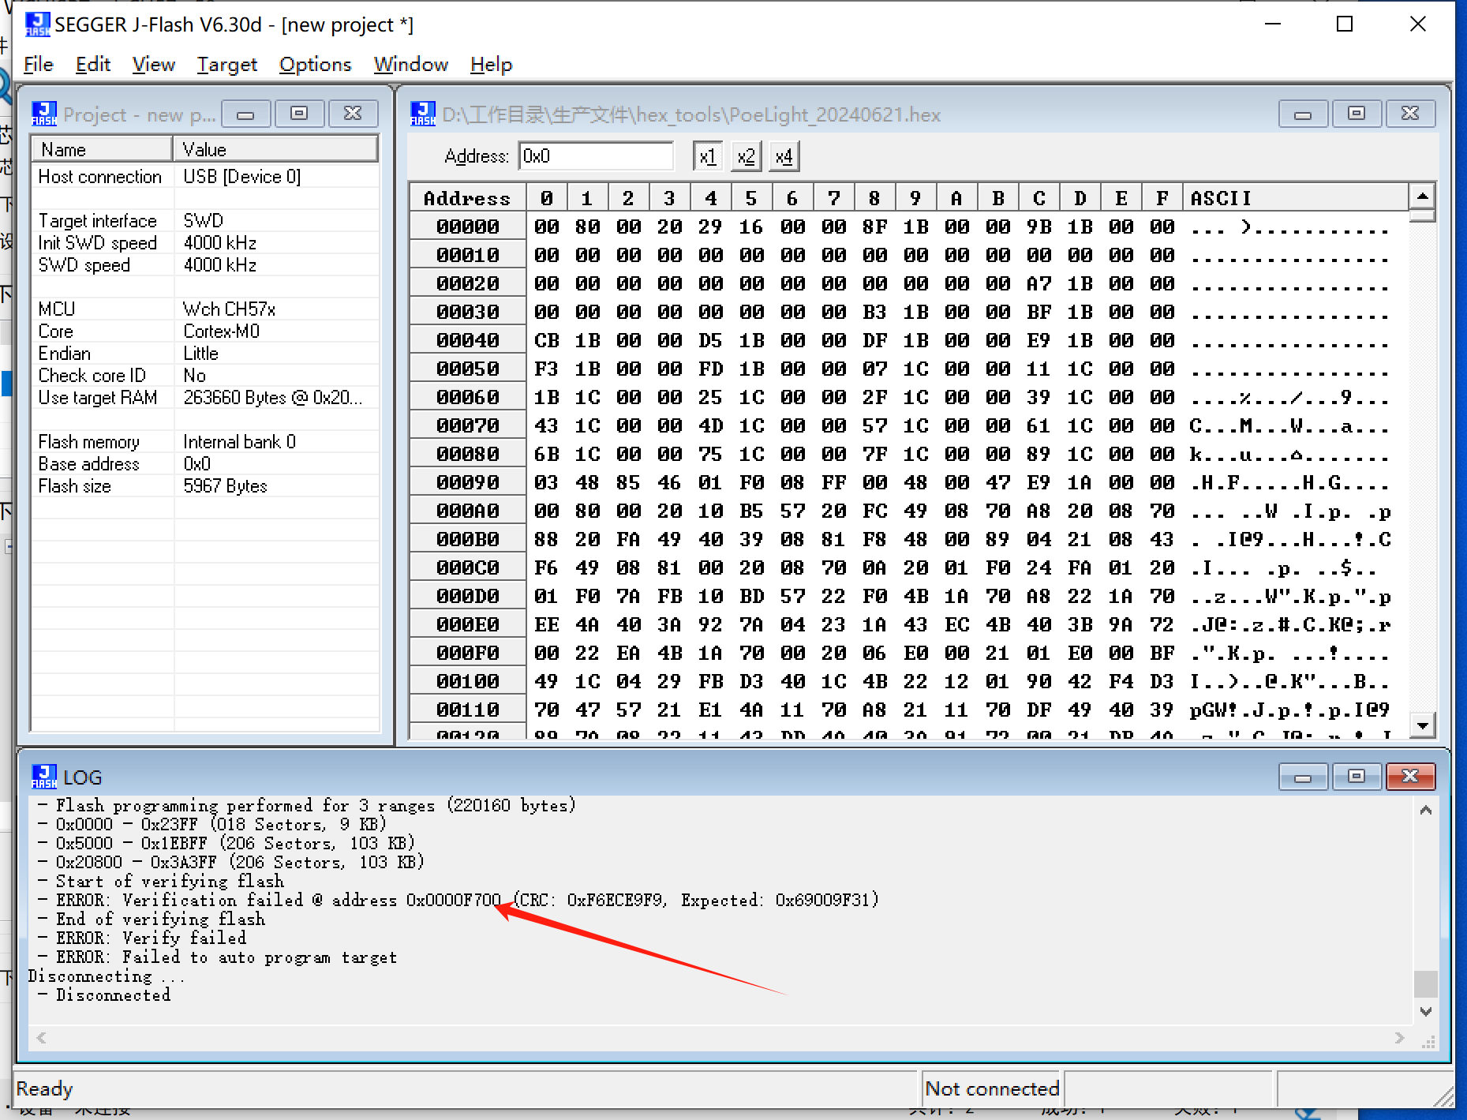Minimize the hex data window
1467x1120 pixels.
(1303, 114)
